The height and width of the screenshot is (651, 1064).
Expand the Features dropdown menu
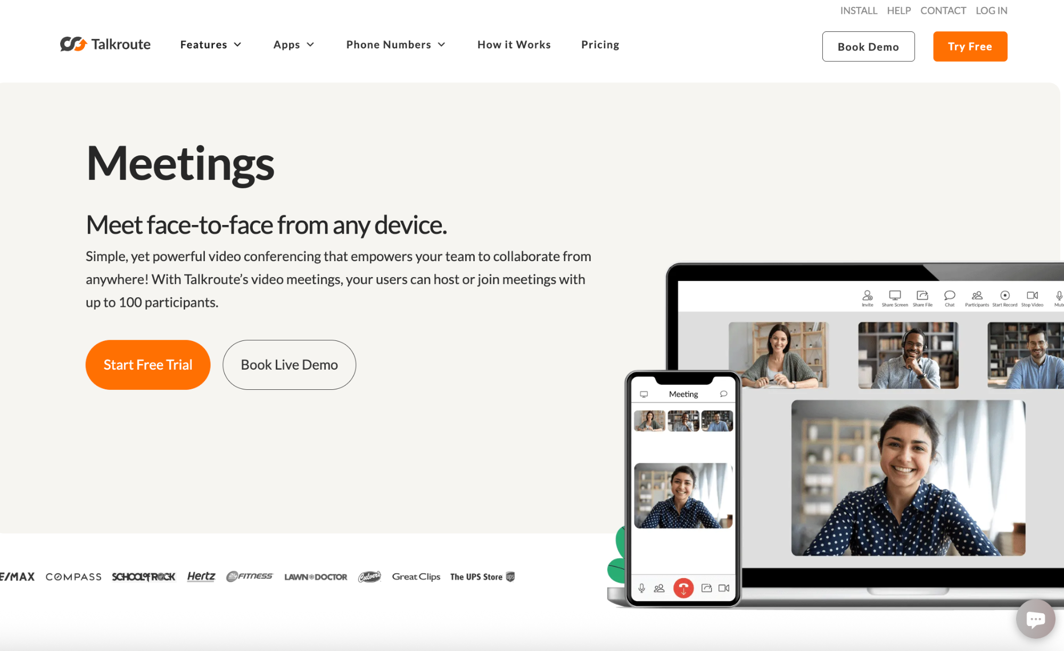click(x=211, y=45)
